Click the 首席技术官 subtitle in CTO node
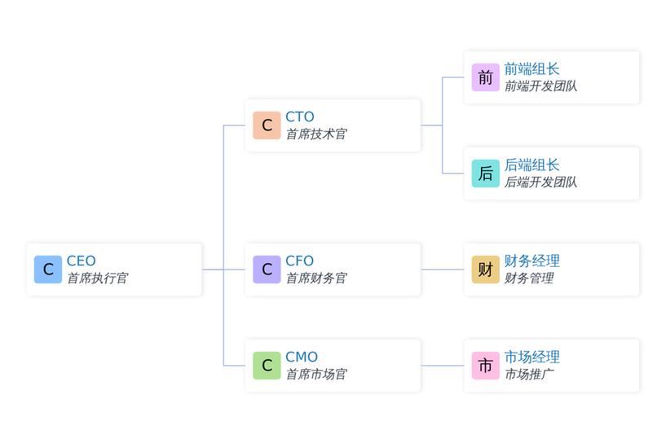The height and width of the screenshot is (443, 666). pos(316,134)
